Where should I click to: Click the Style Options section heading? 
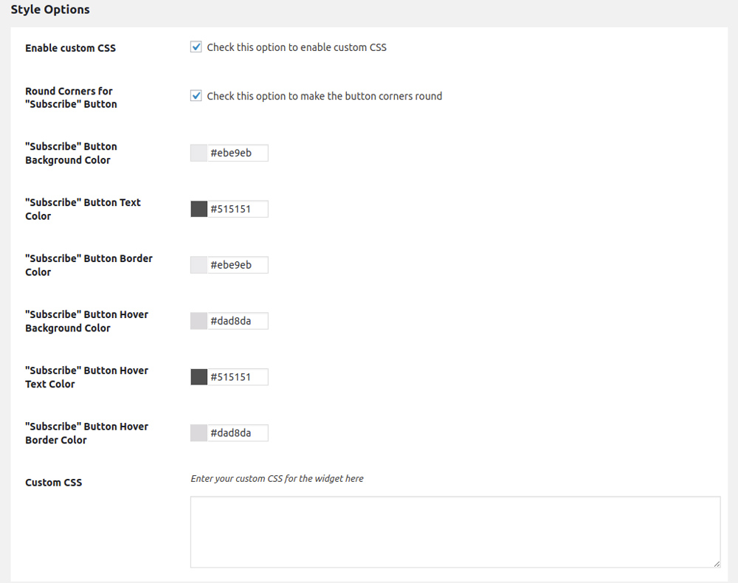[x=50, y=10]
